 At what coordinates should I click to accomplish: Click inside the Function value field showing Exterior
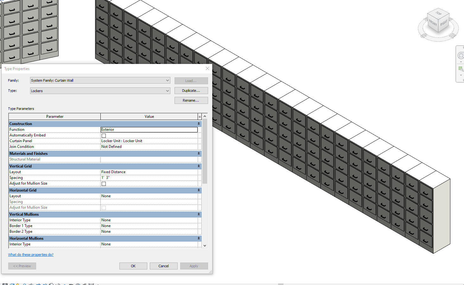click(x=149, y=130)
